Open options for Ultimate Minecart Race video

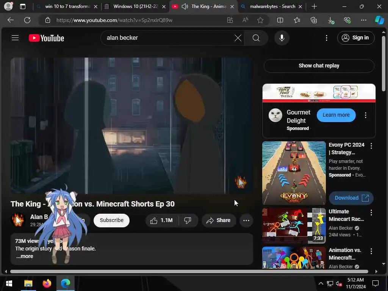coord(371,213)
